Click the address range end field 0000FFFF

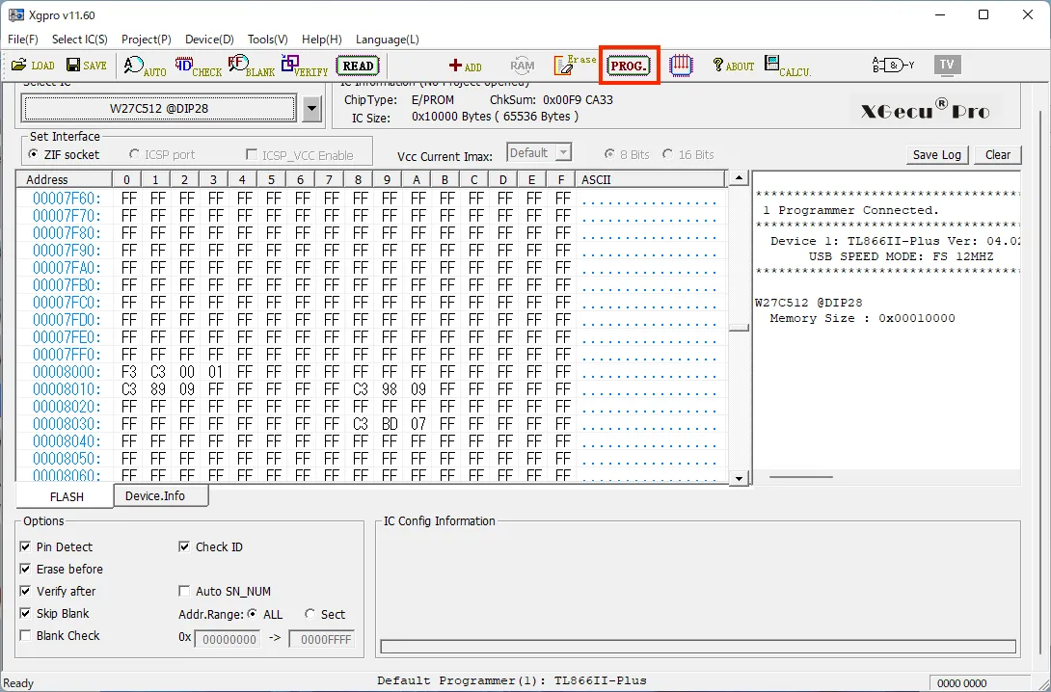coord(321,639)
